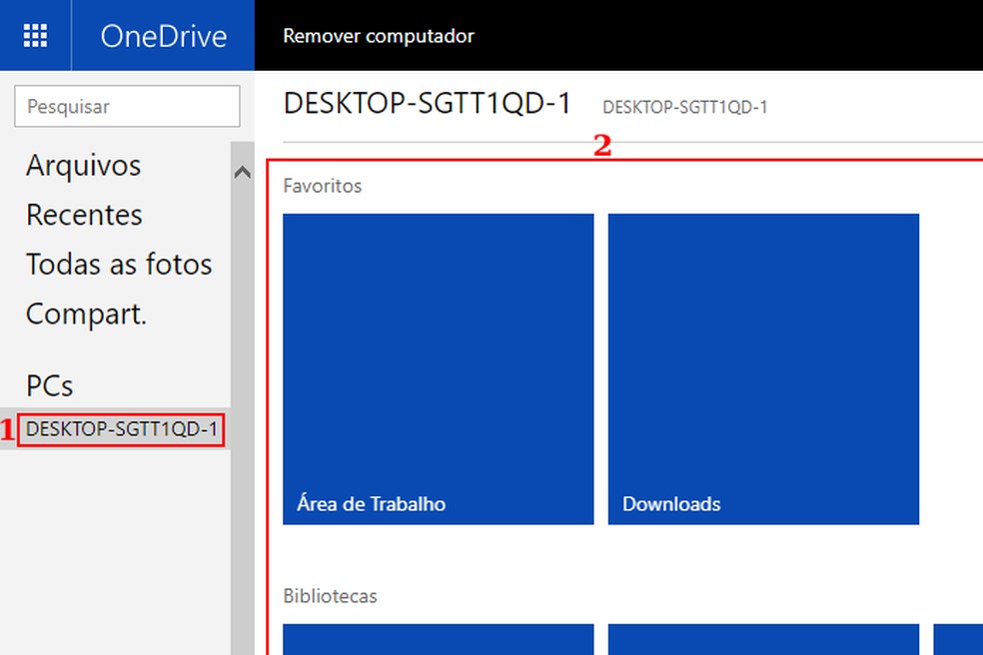View Todas as fotos
The image size is (983, 655).
118,264
